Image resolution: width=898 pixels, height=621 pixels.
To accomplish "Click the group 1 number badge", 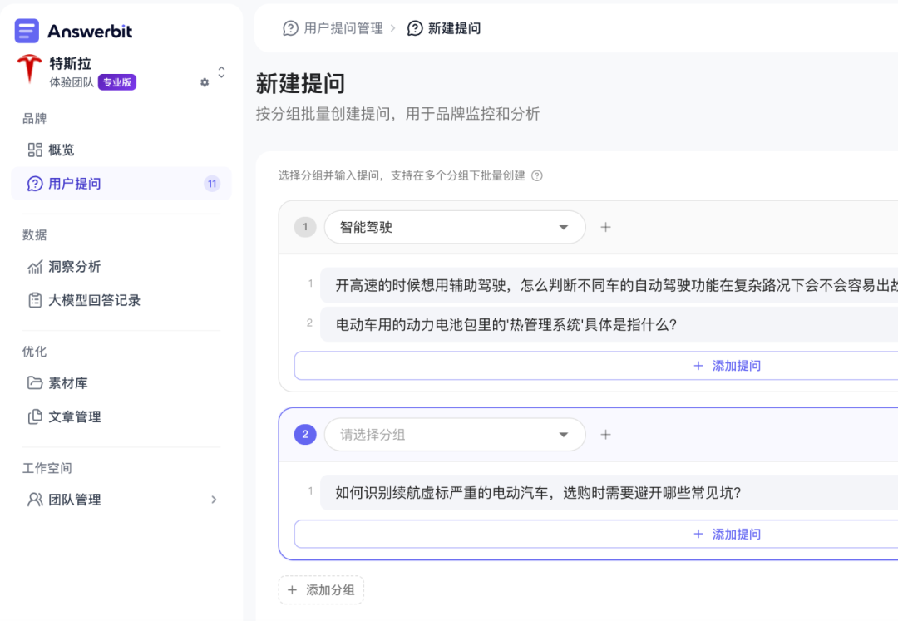I will pyautogui.click(x=305, y=227).
